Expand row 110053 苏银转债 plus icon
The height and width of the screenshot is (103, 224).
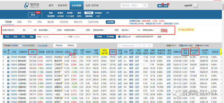[8, 65]
